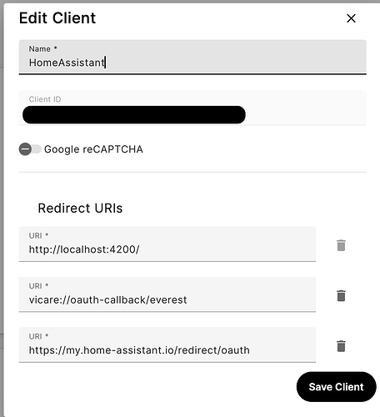Click the URI label above localhost entry
Viewport: 380px width, 417px height.
pos(38,235)
